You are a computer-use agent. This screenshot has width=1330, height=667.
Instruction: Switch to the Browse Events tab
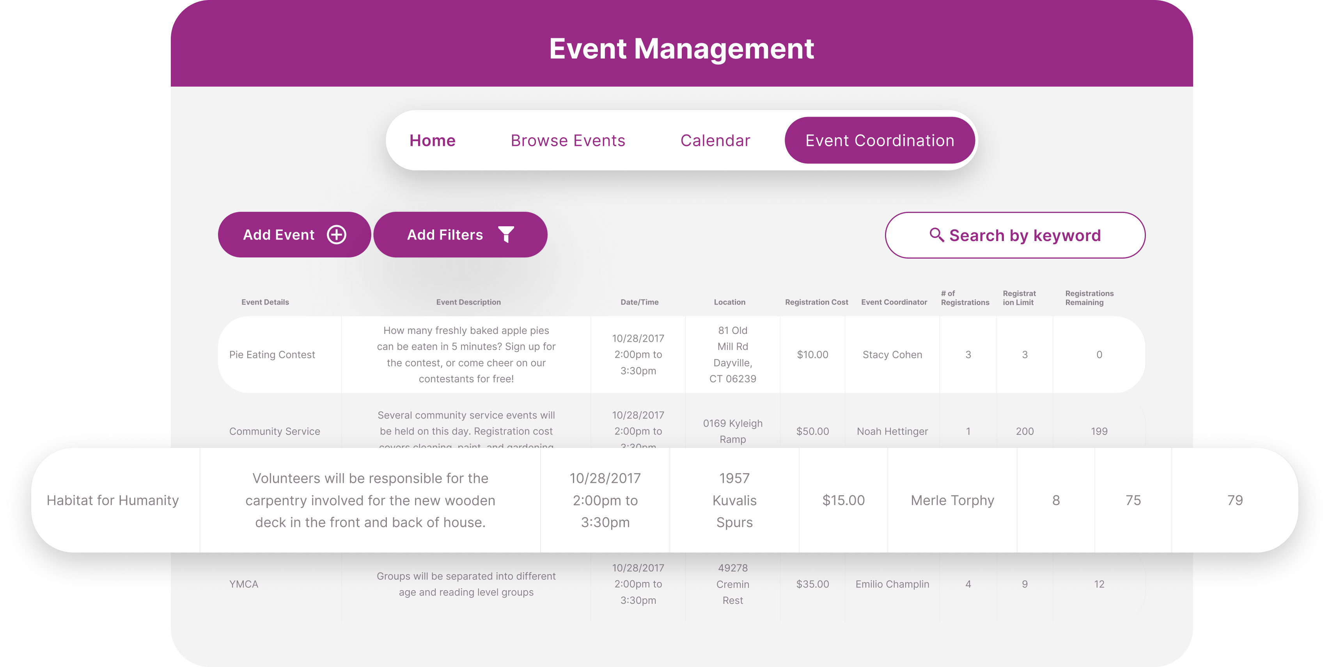(x=567, y=140)
